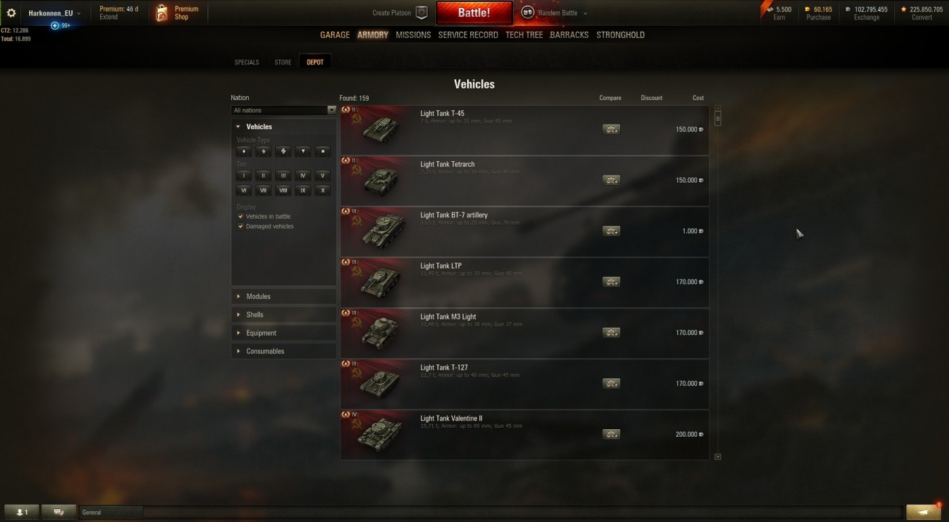This screenshot has height=522, width=949.
Task: Open the Premium Shop icon
Action: click(x=162, y=13)
